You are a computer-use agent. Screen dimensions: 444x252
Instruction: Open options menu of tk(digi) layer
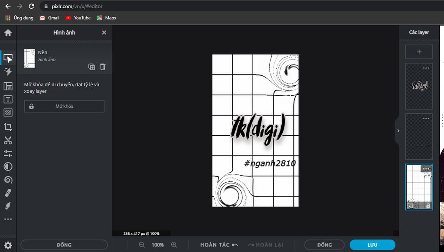coord(426,68)
